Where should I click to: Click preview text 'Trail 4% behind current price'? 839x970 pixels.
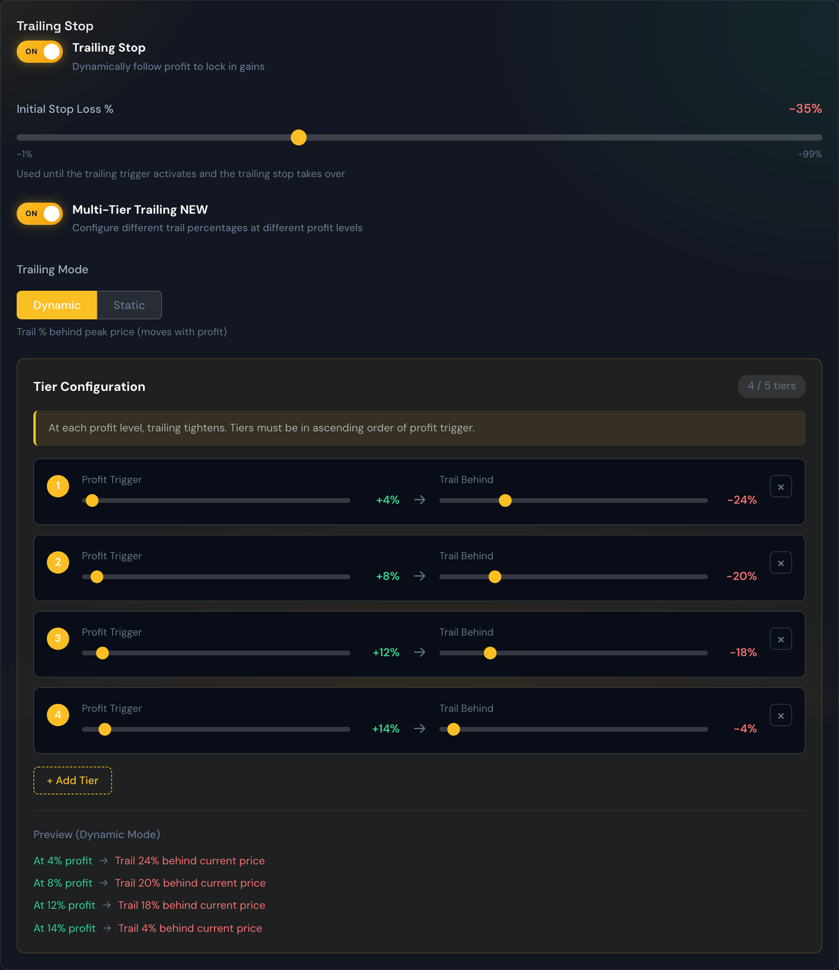pyautogui.click(x=190, y=928)
